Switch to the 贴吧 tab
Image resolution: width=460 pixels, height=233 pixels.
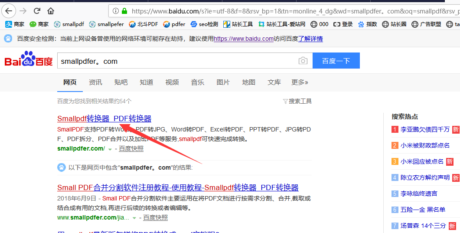(x=121, y=82)
